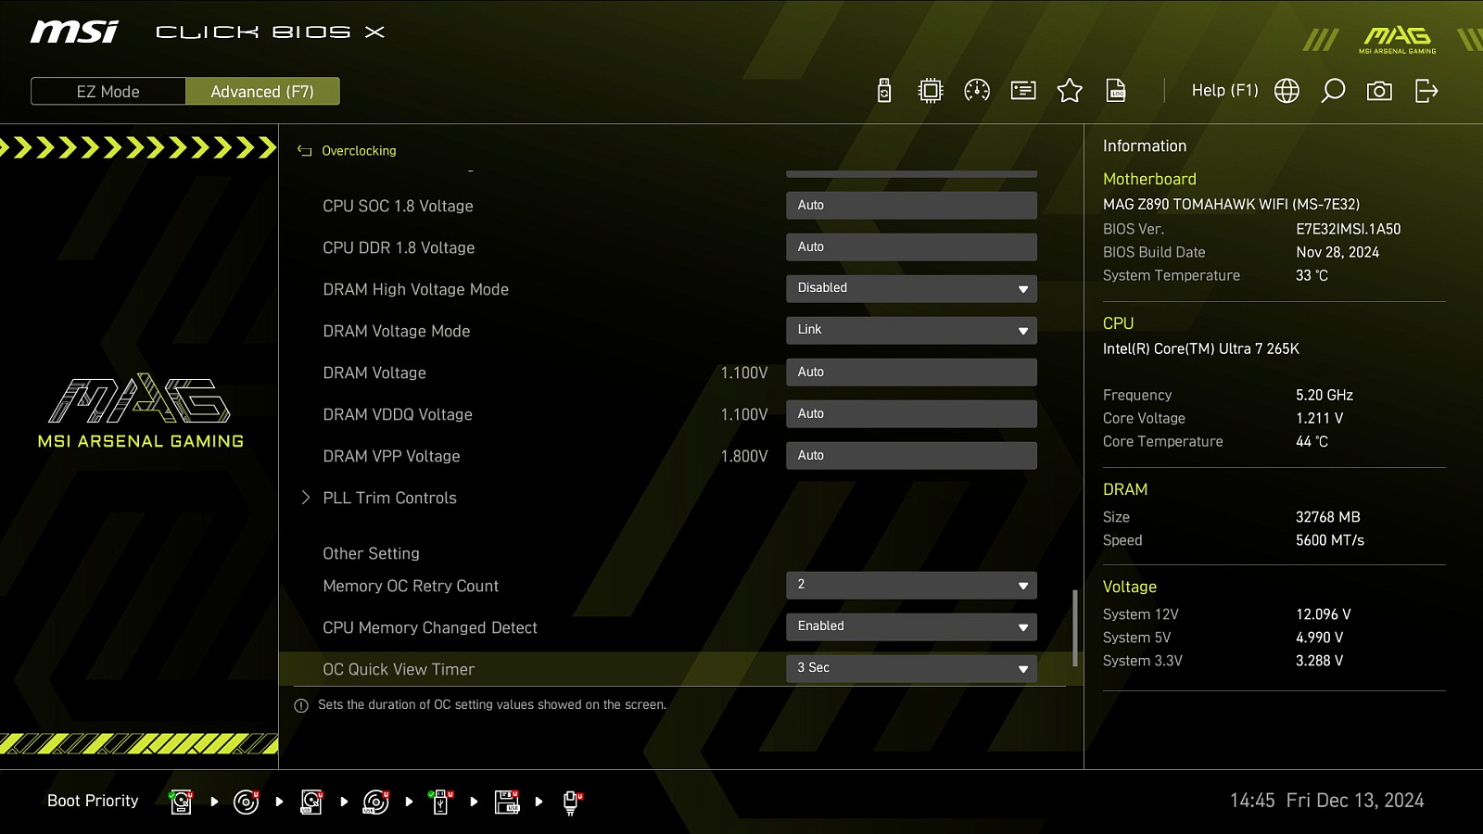Select the CPU DDR 1.8 Voltage label
1483x834 pixels.
tap(399, 247)
